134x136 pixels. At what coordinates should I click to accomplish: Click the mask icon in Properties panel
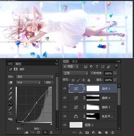(15, 69)
